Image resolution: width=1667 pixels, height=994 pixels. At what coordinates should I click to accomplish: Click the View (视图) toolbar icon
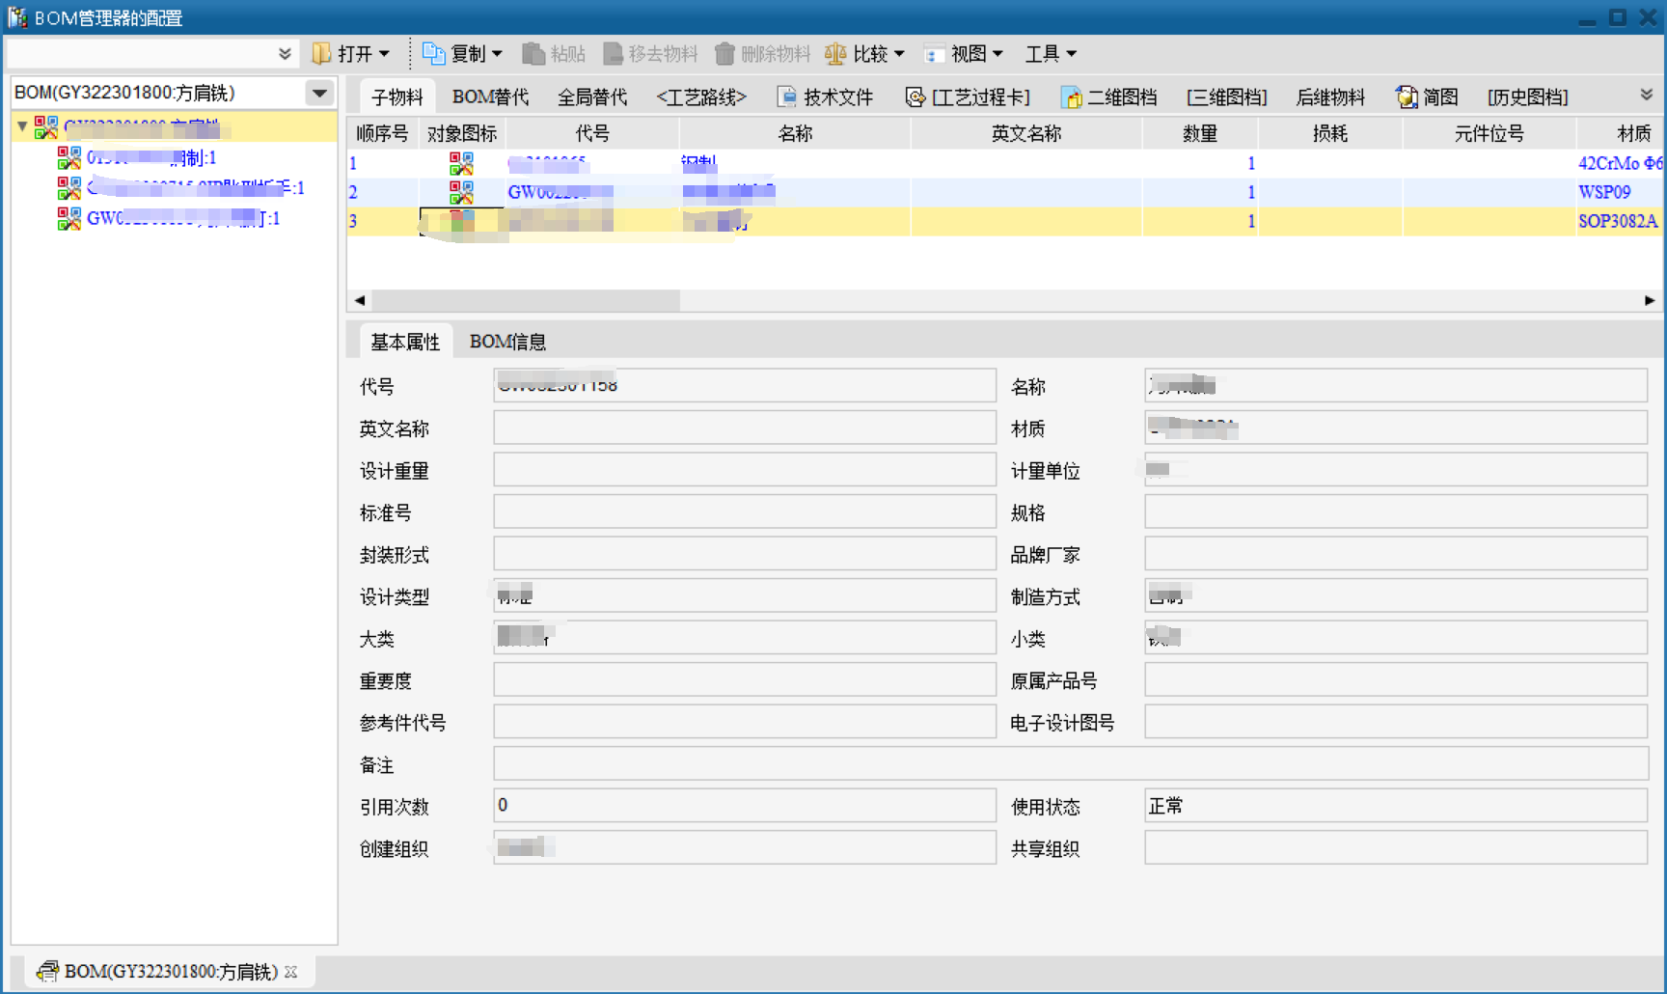click(x=934, y=54)
